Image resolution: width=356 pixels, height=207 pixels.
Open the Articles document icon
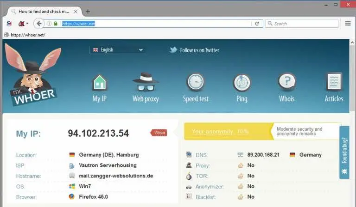coord(333,83)
